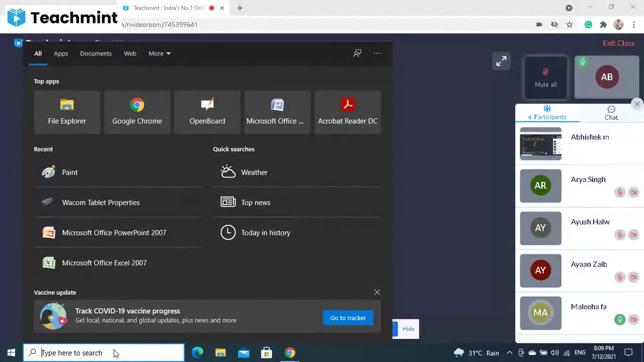Toggle Arya Singh's microphone icon
This screenshot has height=362, width=644.
click(x=620, y=192)
